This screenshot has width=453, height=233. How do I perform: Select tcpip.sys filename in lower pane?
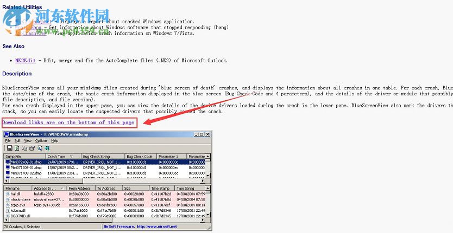click(x=18, y=205)
